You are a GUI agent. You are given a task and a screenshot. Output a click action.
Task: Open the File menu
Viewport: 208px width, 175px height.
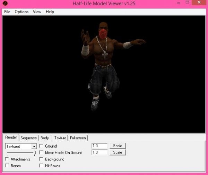[7, 12]
